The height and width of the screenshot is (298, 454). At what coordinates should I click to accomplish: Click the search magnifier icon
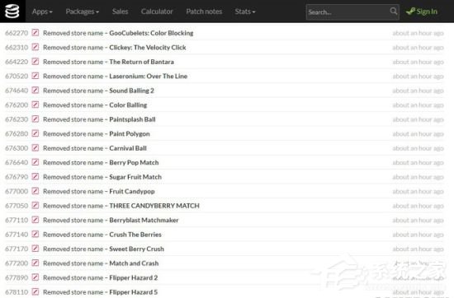(x=394, y=12)
